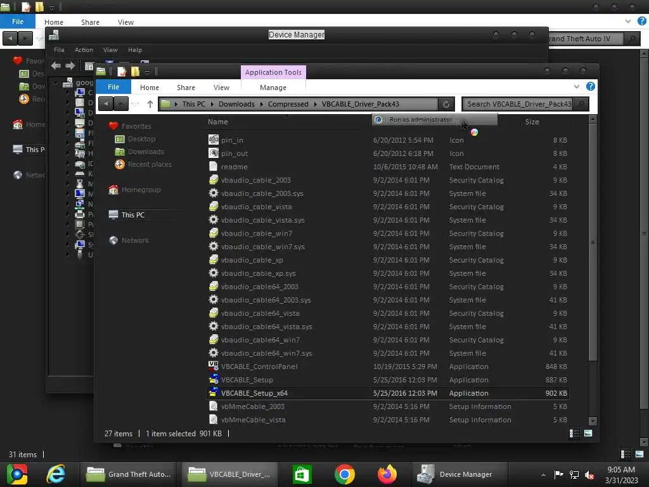This screenshot has width=649, height=487.
Task: Open the File tab in the VBCABLE window
Action: [113, 87]
